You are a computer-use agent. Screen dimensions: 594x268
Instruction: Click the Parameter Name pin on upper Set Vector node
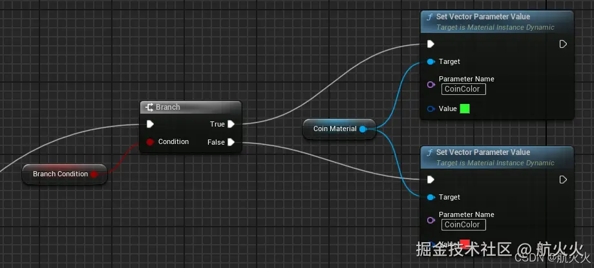pyautogui.click(x=430, y=85)
